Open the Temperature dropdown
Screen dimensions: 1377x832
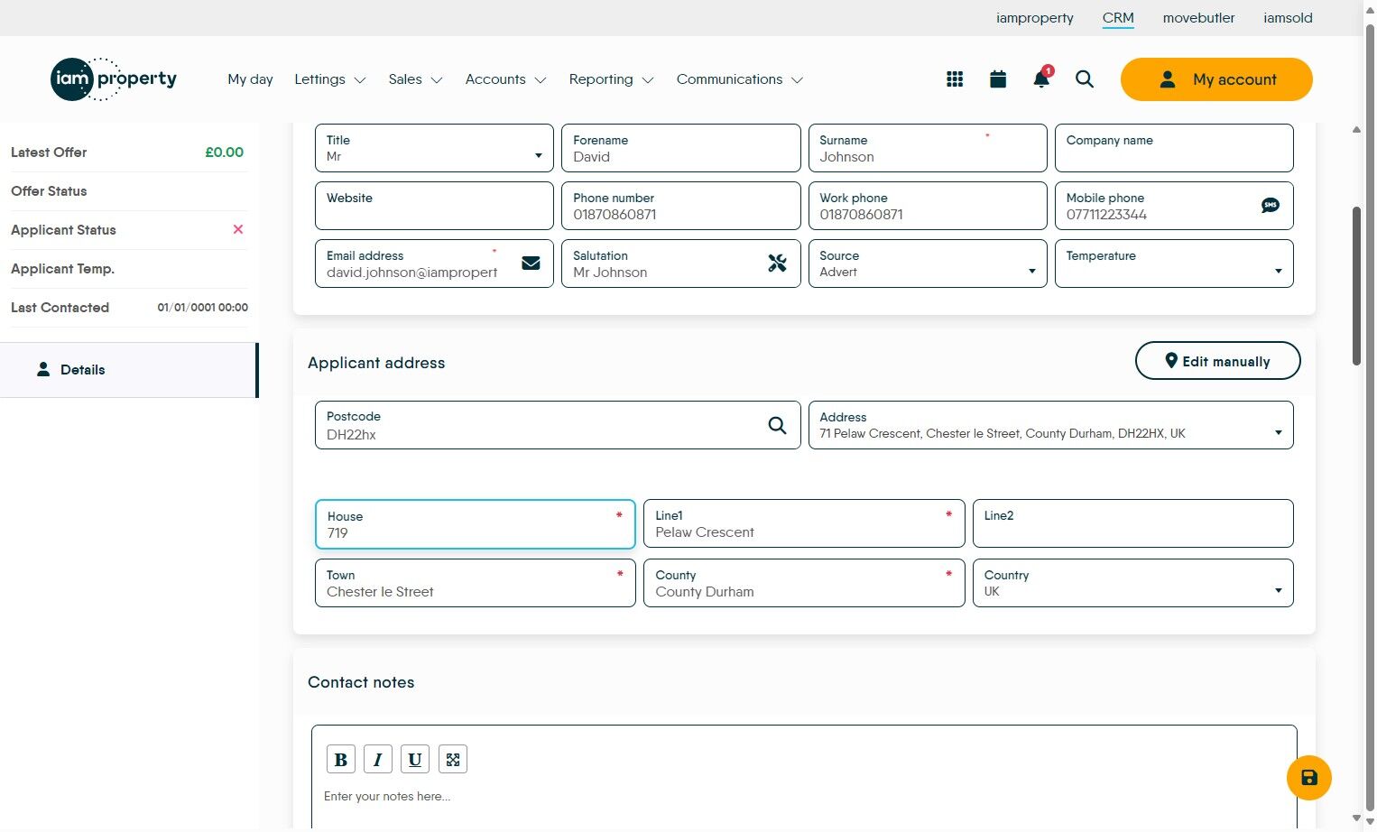(x=1173, y=264)
